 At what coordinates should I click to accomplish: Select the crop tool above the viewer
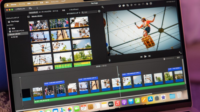click(127, 5)
